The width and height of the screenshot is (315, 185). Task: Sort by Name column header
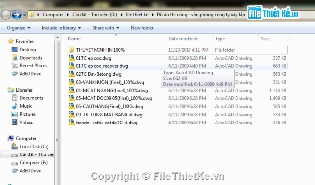click(74, 39)
